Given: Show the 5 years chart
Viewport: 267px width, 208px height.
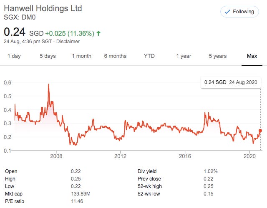Looking at the screenshot, I should 218,56.
